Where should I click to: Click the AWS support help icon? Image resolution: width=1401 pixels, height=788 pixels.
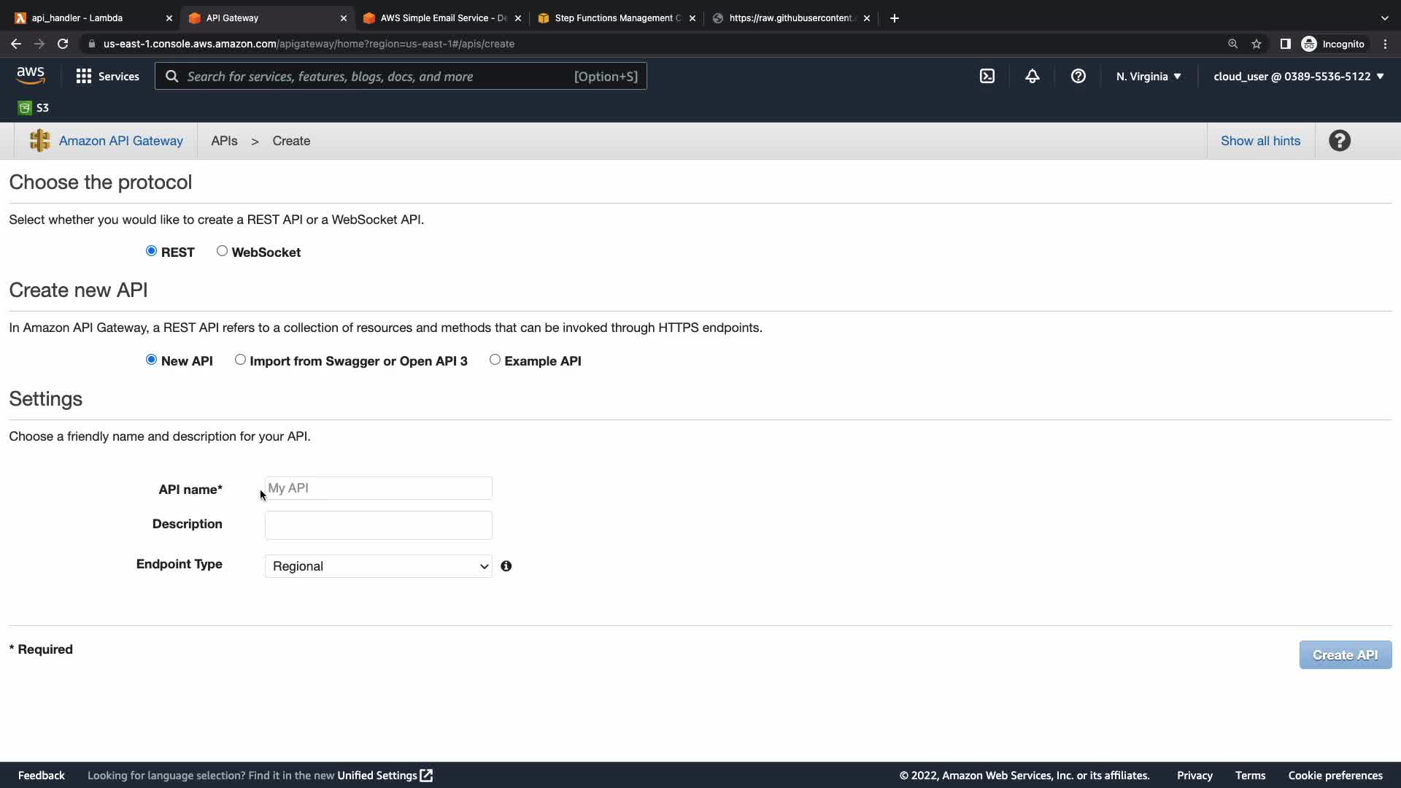pos(1078,76)
